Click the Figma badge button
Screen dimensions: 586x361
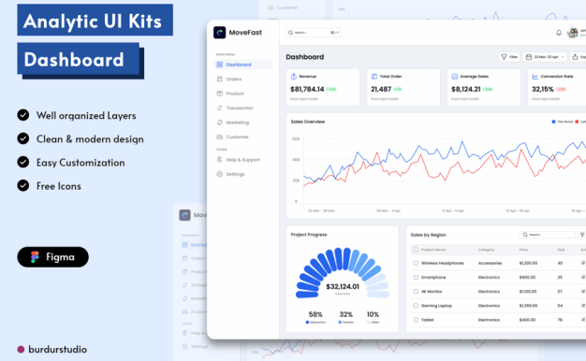[x=53, y=257]
